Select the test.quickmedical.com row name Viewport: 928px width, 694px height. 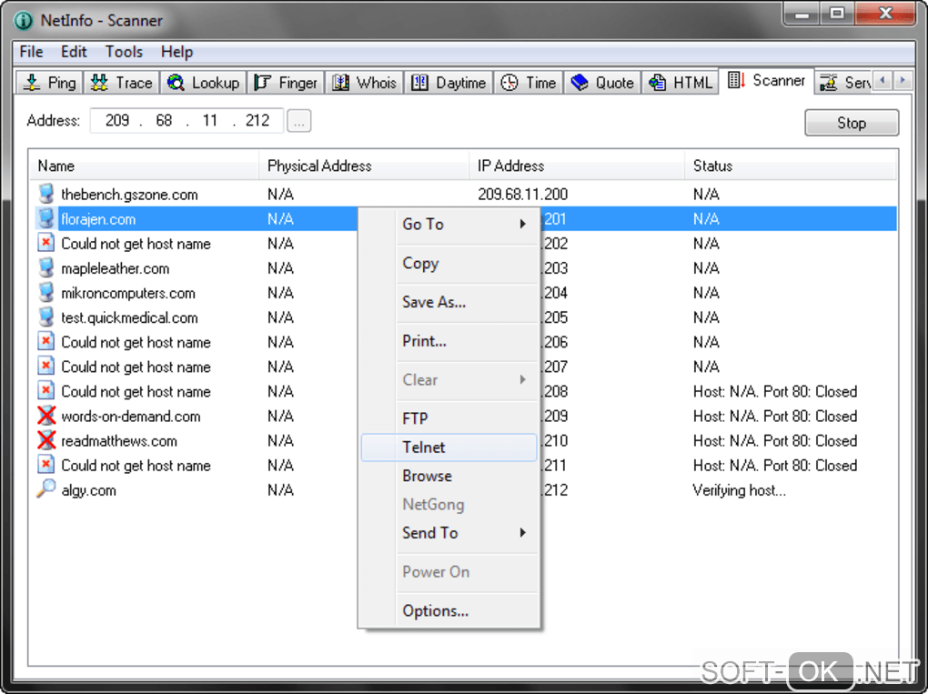click(129, 318)
